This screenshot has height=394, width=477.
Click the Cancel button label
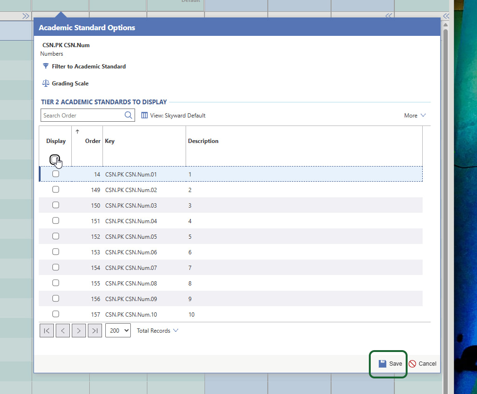pos(427,364)
